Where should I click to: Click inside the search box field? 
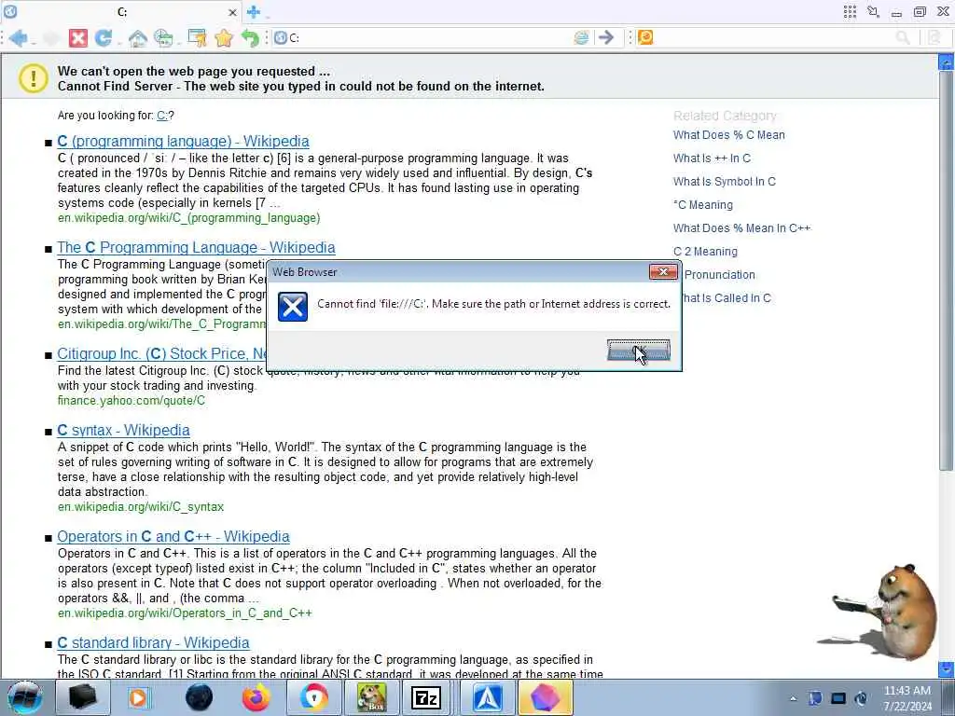click(773, 37)
